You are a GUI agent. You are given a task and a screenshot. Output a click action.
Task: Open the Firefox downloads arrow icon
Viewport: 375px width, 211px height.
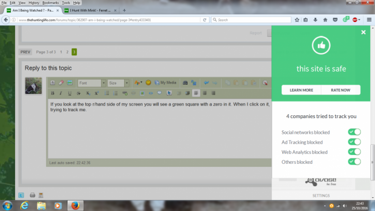coord(315,20)
